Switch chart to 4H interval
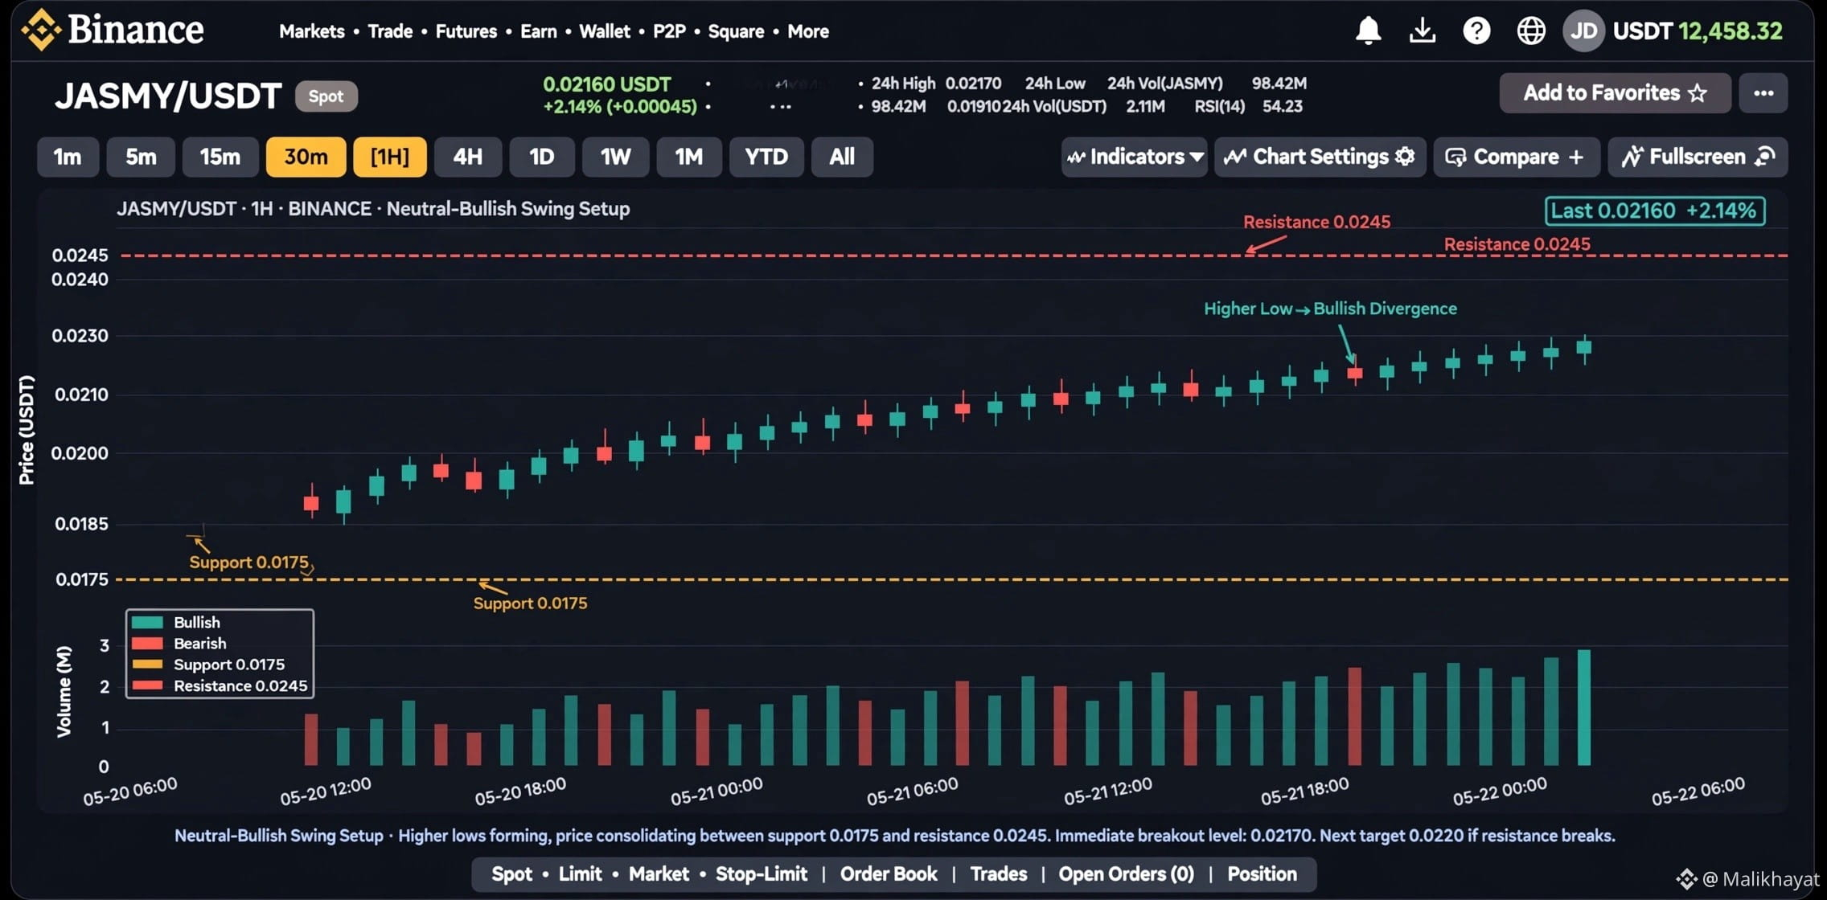The image size is (1827, 900). coord(468,157)
